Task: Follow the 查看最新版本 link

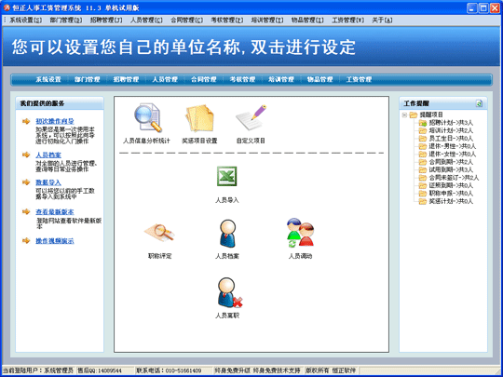Action: click(55, 212)
